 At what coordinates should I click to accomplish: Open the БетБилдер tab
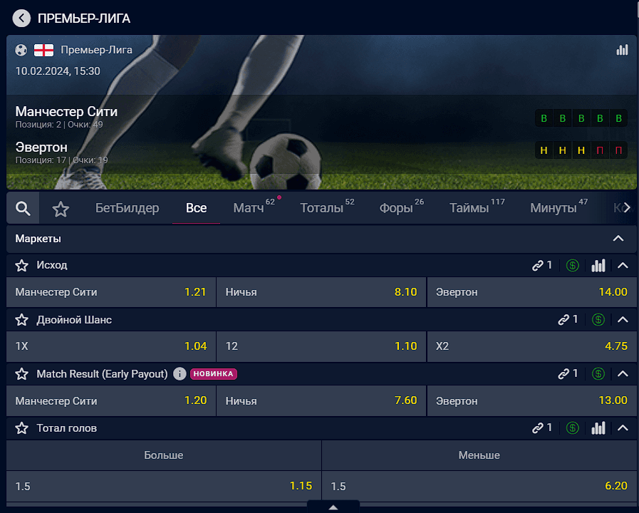click(x=127, y=208)
